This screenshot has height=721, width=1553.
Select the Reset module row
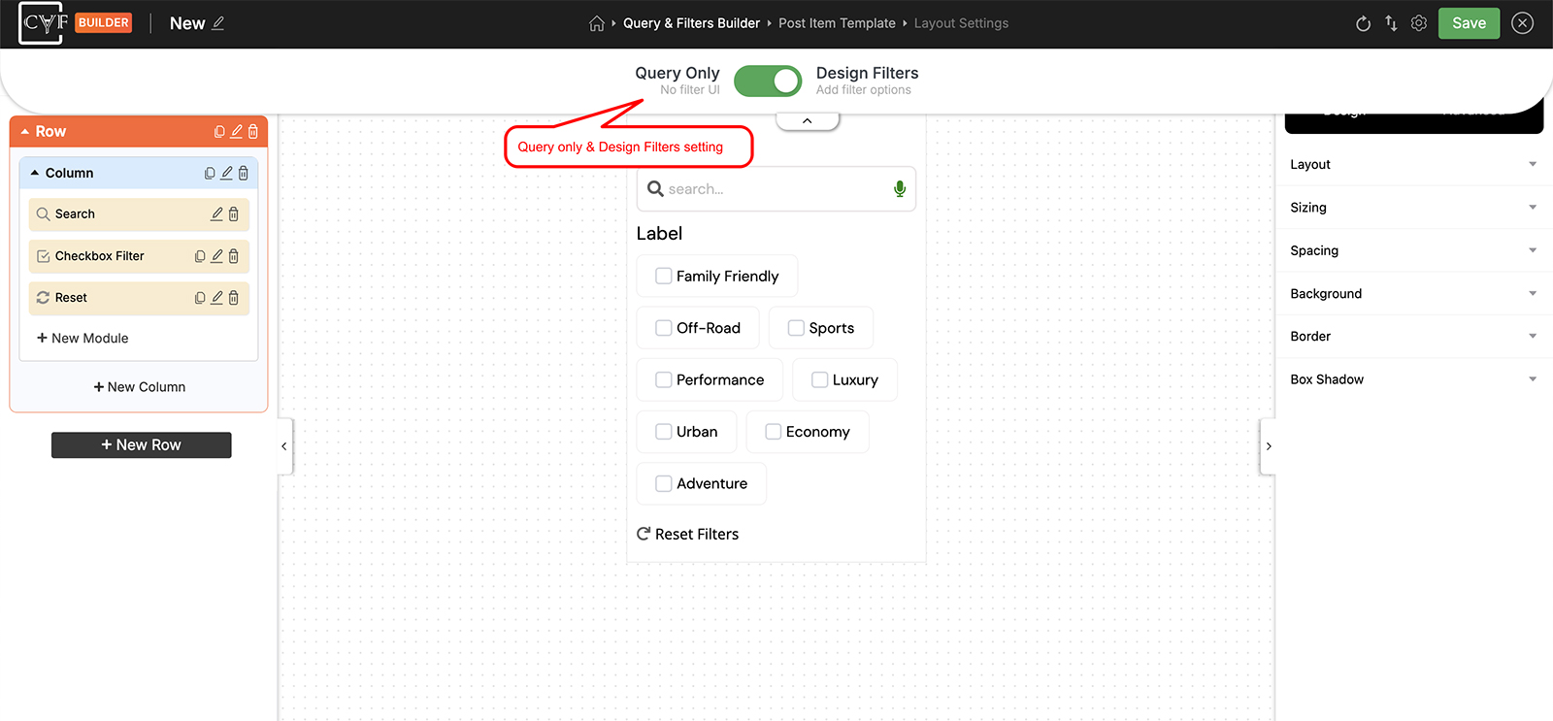point(139,298)
